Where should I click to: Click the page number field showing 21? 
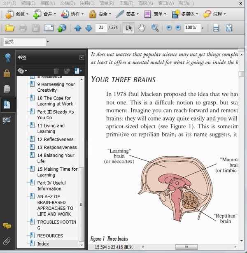pos(101,28)
